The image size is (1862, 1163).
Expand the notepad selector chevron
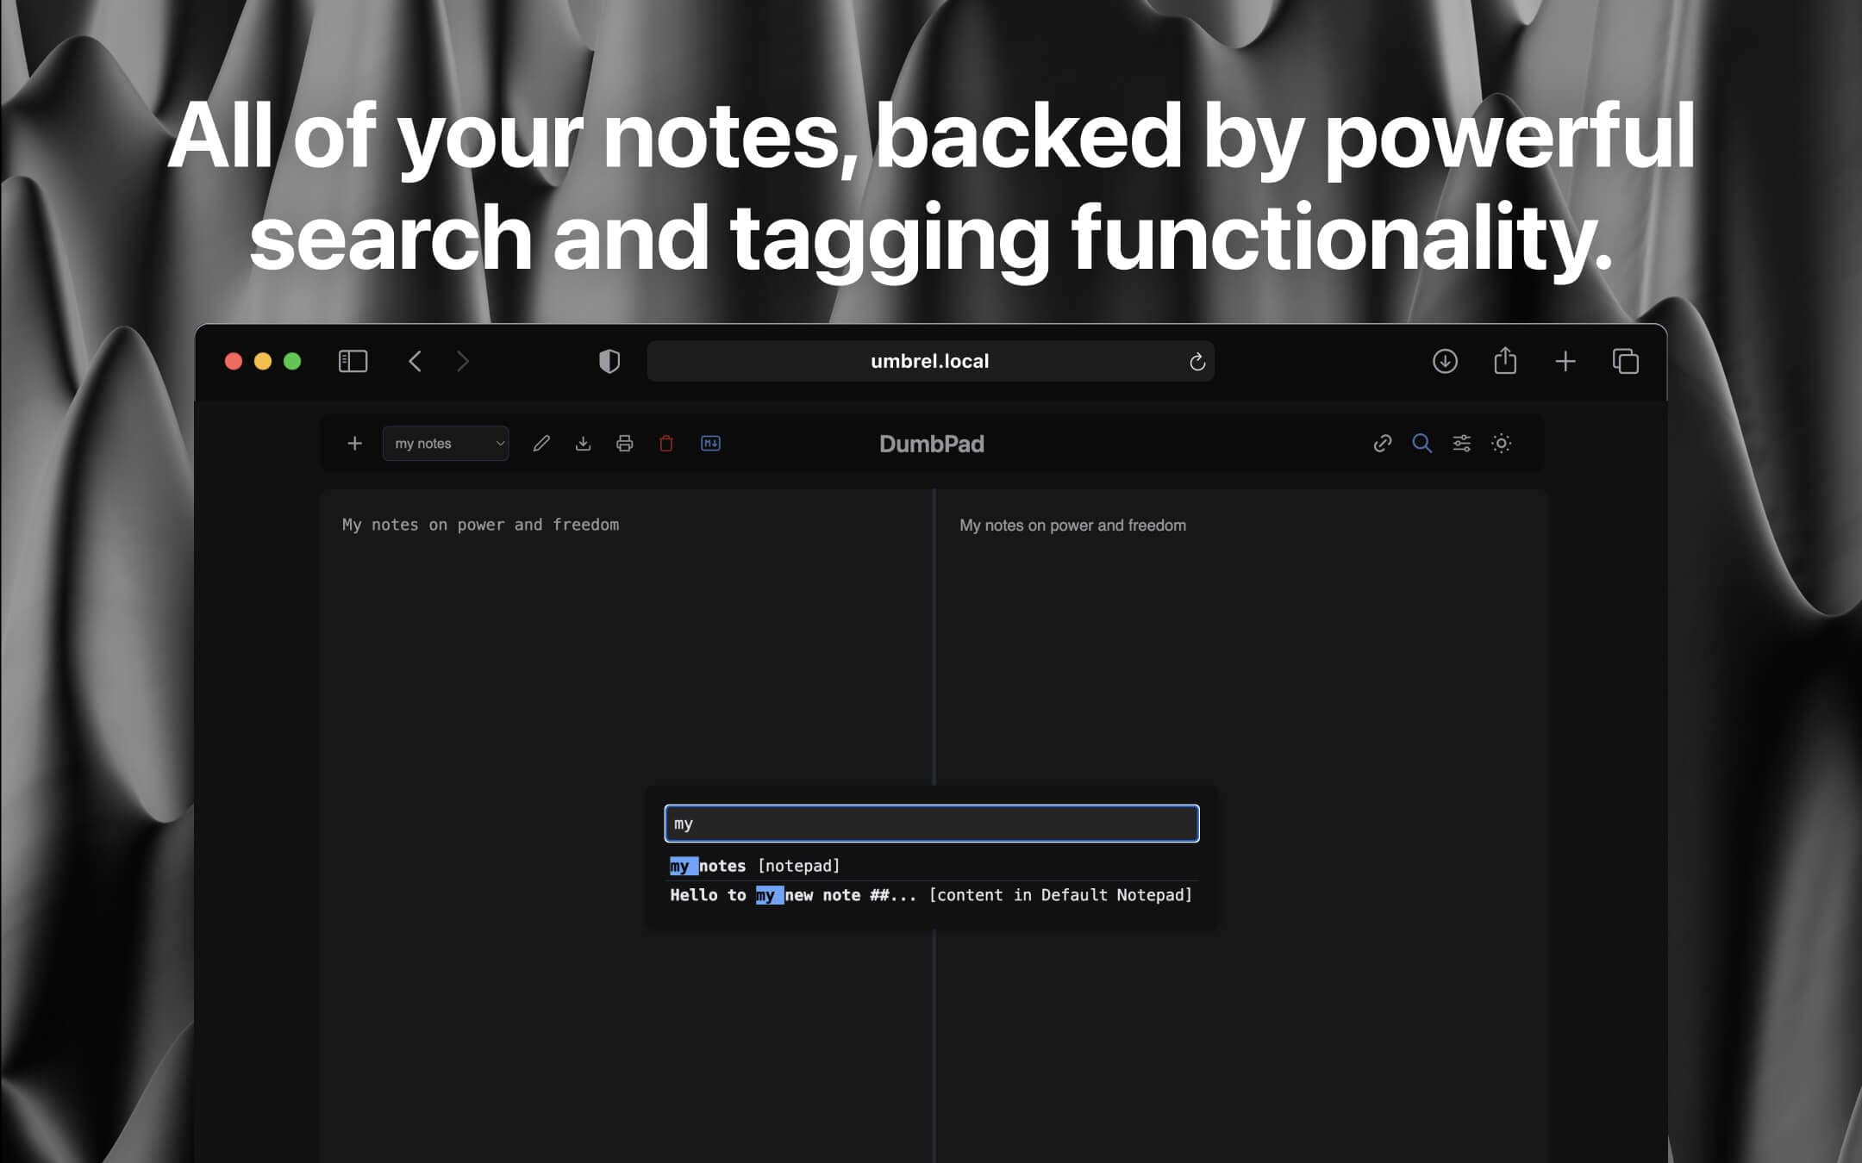pyautogui.click(x=500, y=443)
